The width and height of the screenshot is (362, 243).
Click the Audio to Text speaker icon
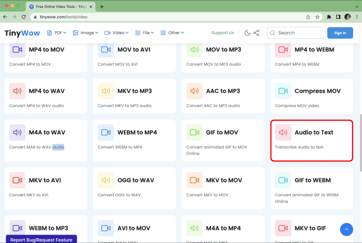pos(283,132)
